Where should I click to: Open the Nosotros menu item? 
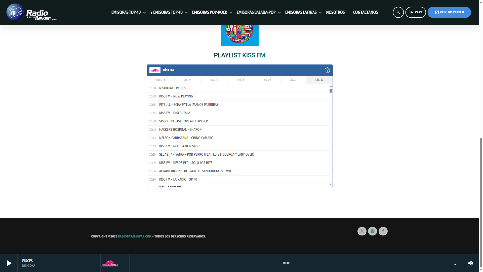pos(335,12)
